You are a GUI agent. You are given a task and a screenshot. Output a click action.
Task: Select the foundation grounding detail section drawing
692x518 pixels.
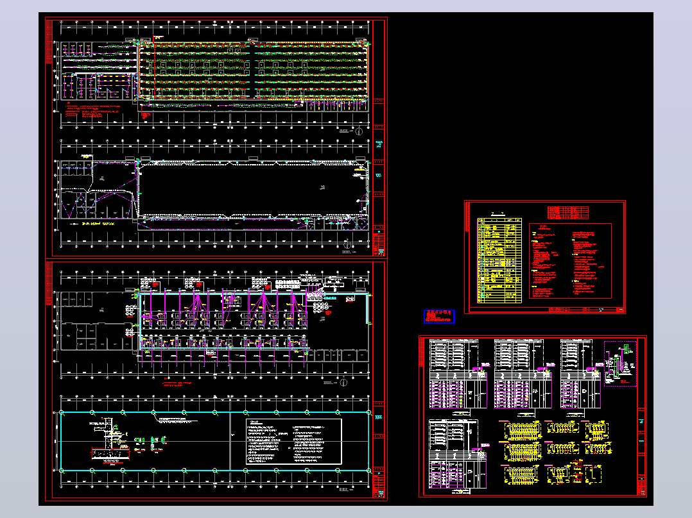point(109,441)
